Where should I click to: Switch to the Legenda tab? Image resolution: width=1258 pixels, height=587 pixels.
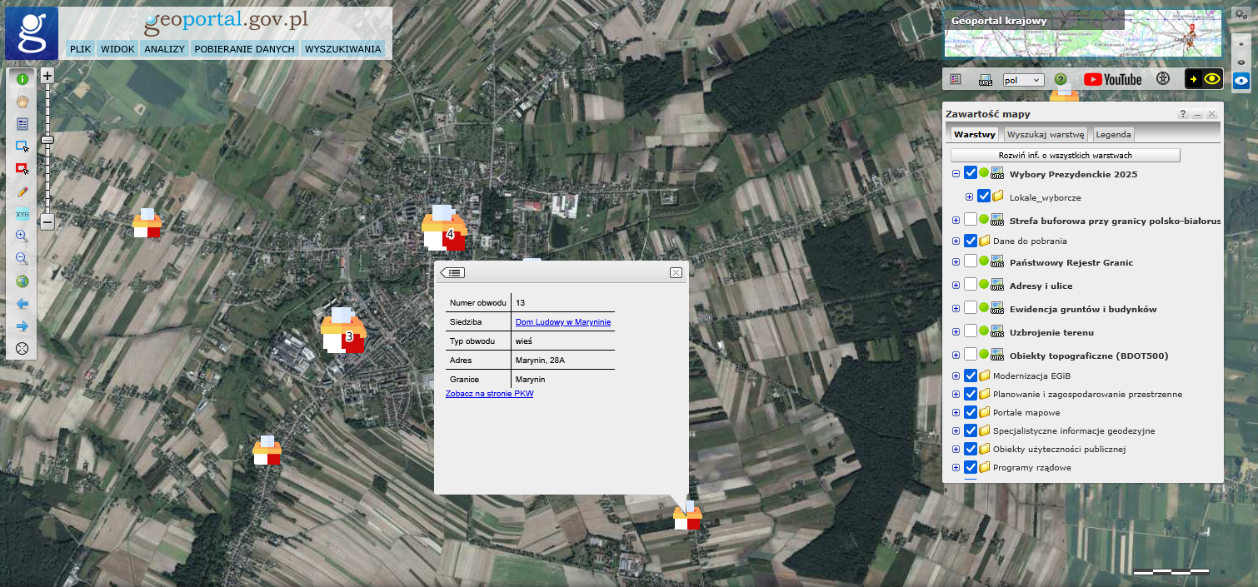click(x=1113, y=134)
